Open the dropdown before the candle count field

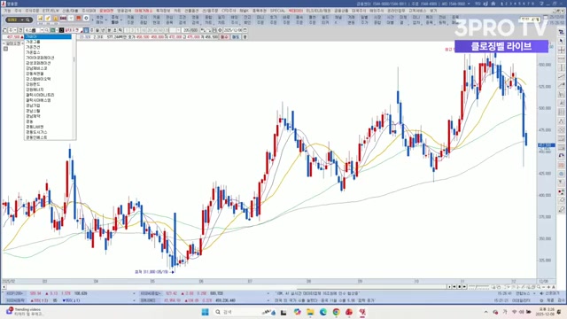click(x=178, y=30)
